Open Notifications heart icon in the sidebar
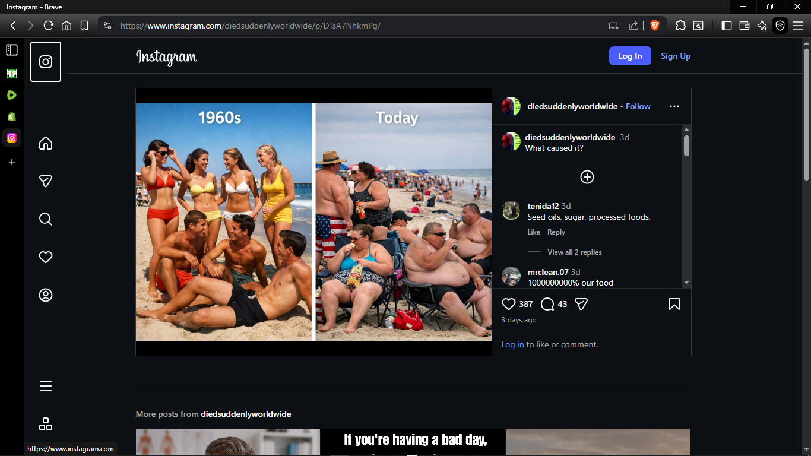Image resolution: width=811 pixels, height=456 pixels. point(46,257)
